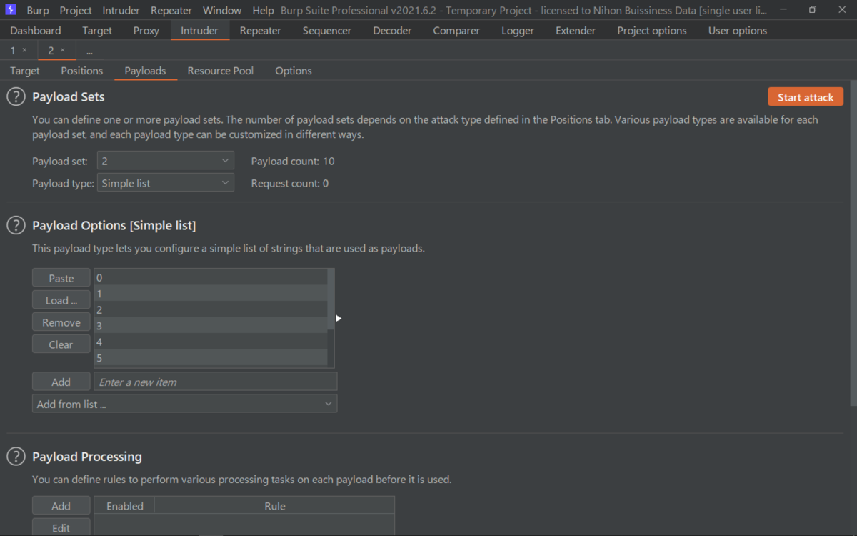Open new Intruder tab via ellipsis
This screenshot has width=857, height=536.
tap(90, 51)
